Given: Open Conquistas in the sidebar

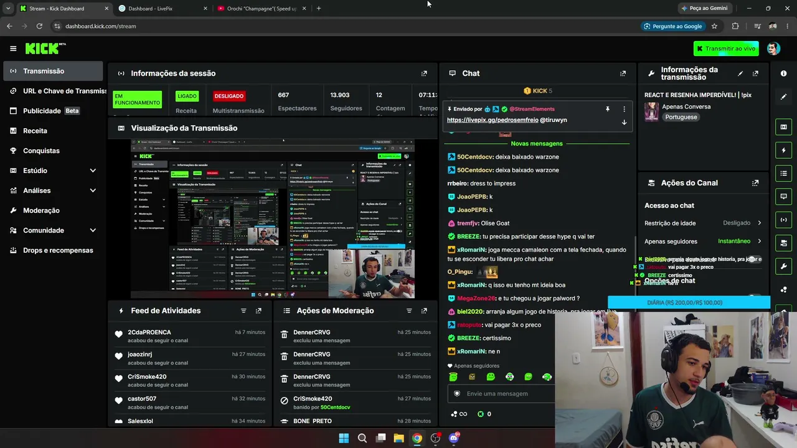Looking at the screenshot, I should coord(52,151).
